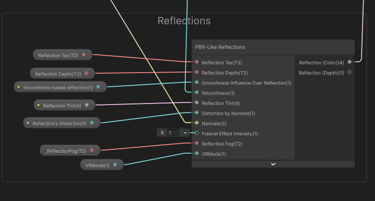Select the Reflection Depth(T2) property node
This screenshot has width=375, height=201.
click(x=62, y=73)
